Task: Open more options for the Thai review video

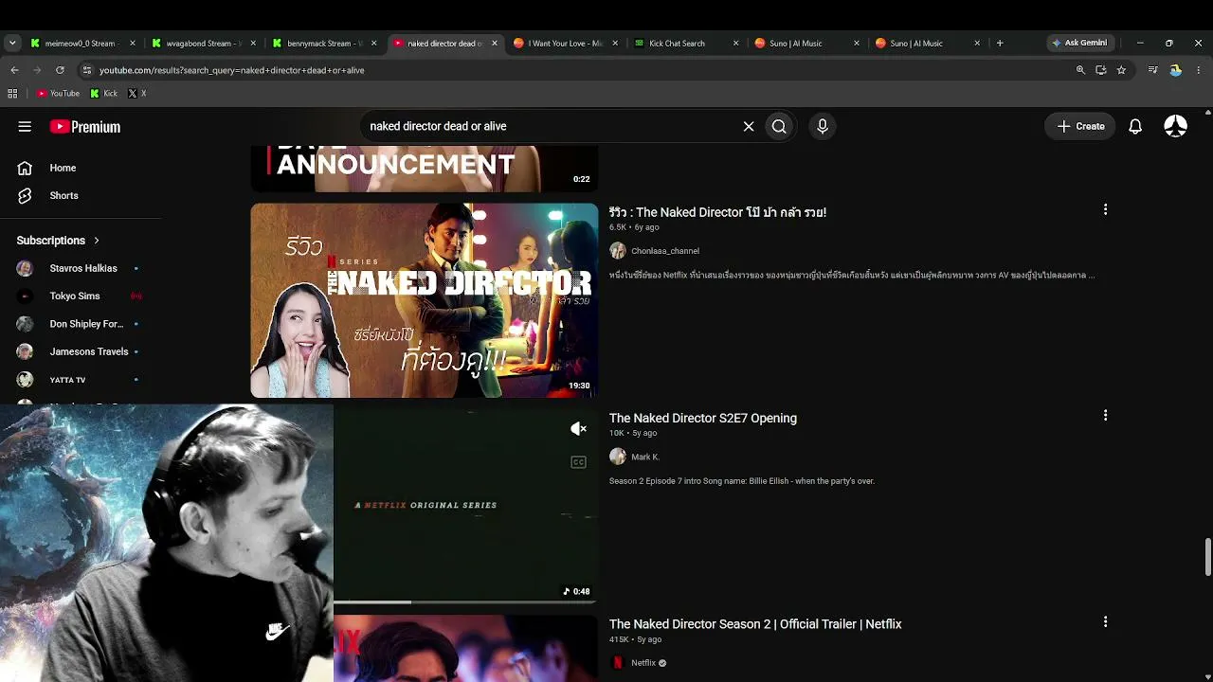Action: pyautogui.click(x=1105, y=209)
